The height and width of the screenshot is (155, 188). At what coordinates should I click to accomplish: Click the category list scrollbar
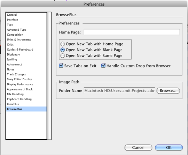(x=49, y=76)
